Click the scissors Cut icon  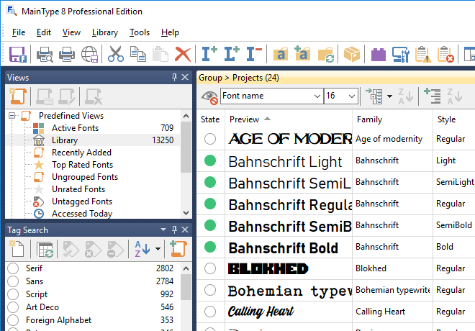[115, 54]
